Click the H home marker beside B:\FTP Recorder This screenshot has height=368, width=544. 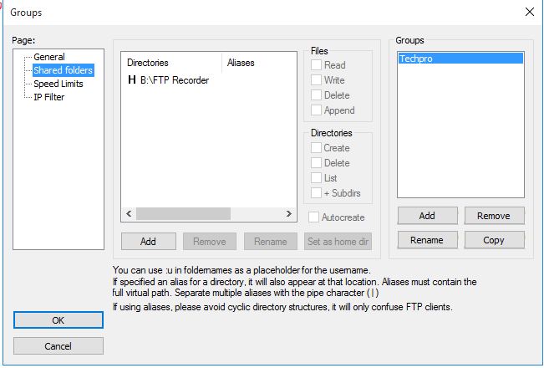pos(131,79)
